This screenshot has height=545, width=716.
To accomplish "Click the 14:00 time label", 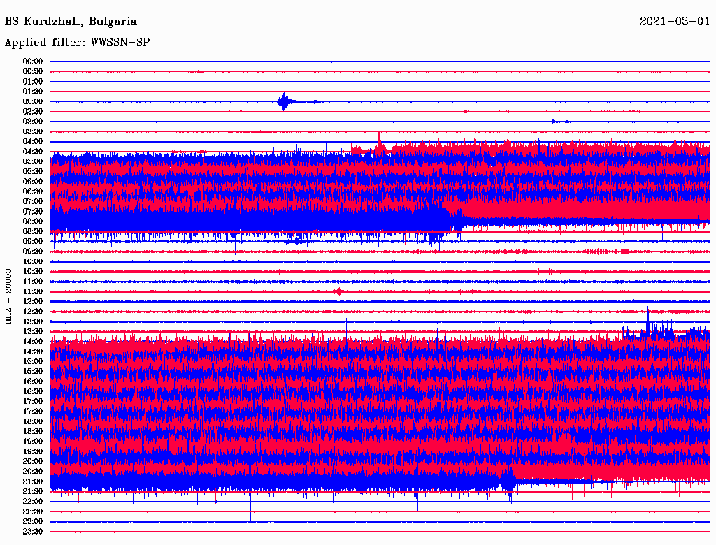I will [x=33, y=342].
